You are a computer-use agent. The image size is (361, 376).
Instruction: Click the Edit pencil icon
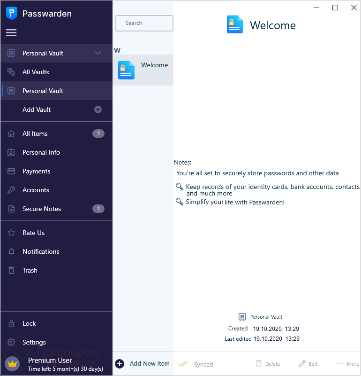302,363
